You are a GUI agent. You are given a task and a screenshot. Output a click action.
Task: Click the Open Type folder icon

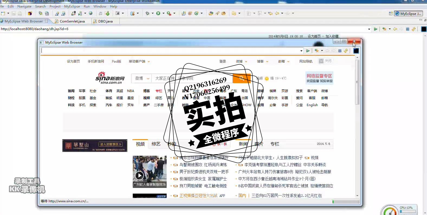[211, 13]
